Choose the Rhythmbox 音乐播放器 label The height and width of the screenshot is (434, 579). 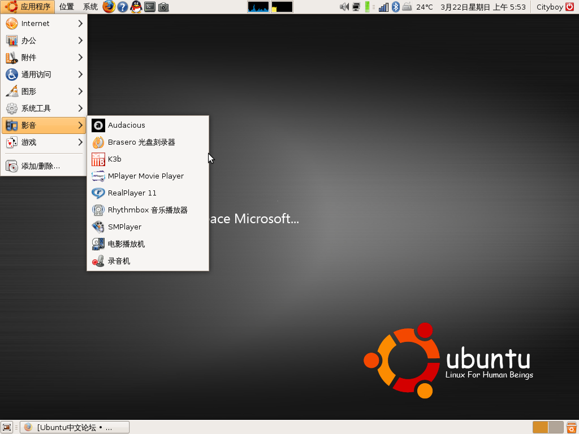(148, 210)
